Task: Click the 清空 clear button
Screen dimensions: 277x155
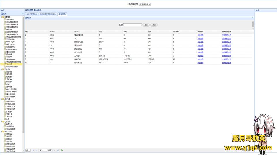Action: pyautogui.click(x=154, y=25)
